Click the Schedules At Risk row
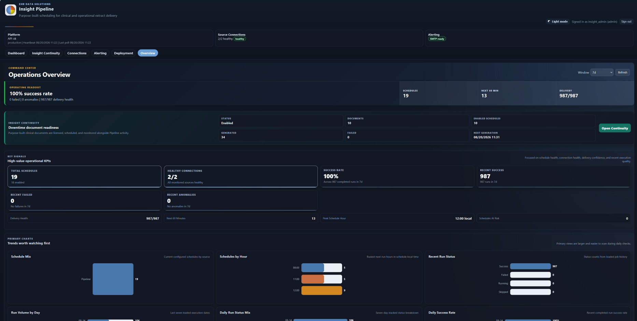 coord(554,218)
